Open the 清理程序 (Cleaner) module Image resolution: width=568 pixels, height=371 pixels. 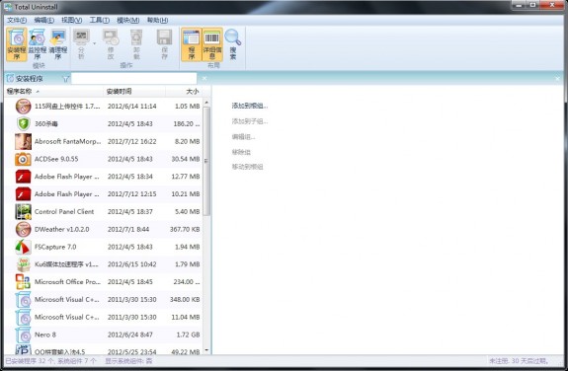click(x=58, y=44)
